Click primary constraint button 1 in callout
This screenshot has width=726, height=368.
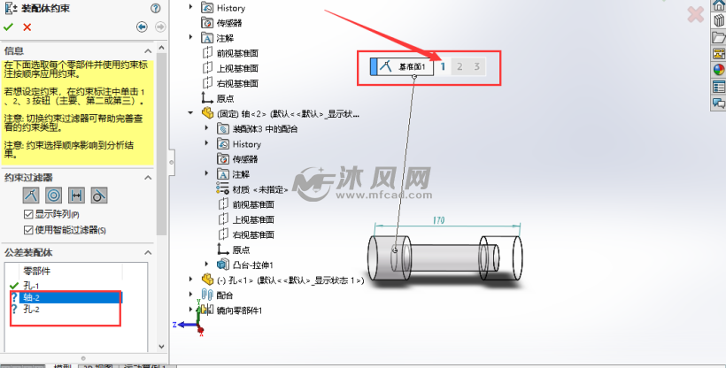point(443,66)
